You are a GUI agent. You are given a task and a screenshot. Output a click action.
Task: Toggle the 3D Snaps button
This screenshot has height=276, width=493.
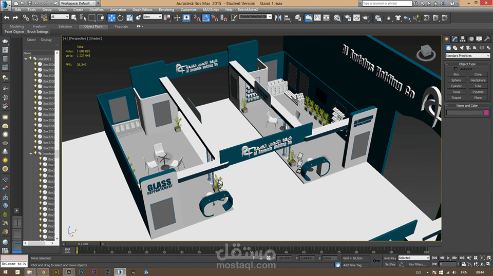tap(197, 18)
